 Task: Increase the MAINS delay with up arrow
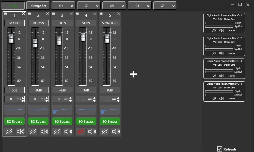click(x=23, y=98)
